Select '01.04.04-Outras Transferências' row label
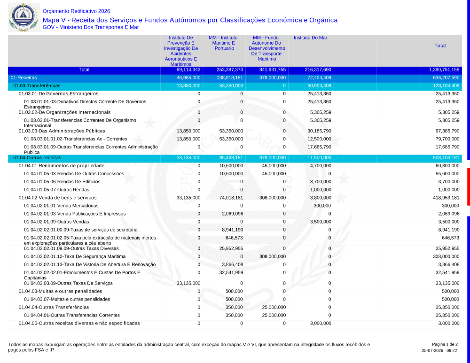The width and height of the screenshot is (470, 363). click(54, 307)
